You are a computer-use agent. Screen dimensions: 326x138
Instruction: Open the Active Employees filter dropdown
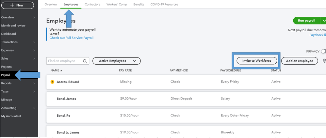click(x=117, y=61)
